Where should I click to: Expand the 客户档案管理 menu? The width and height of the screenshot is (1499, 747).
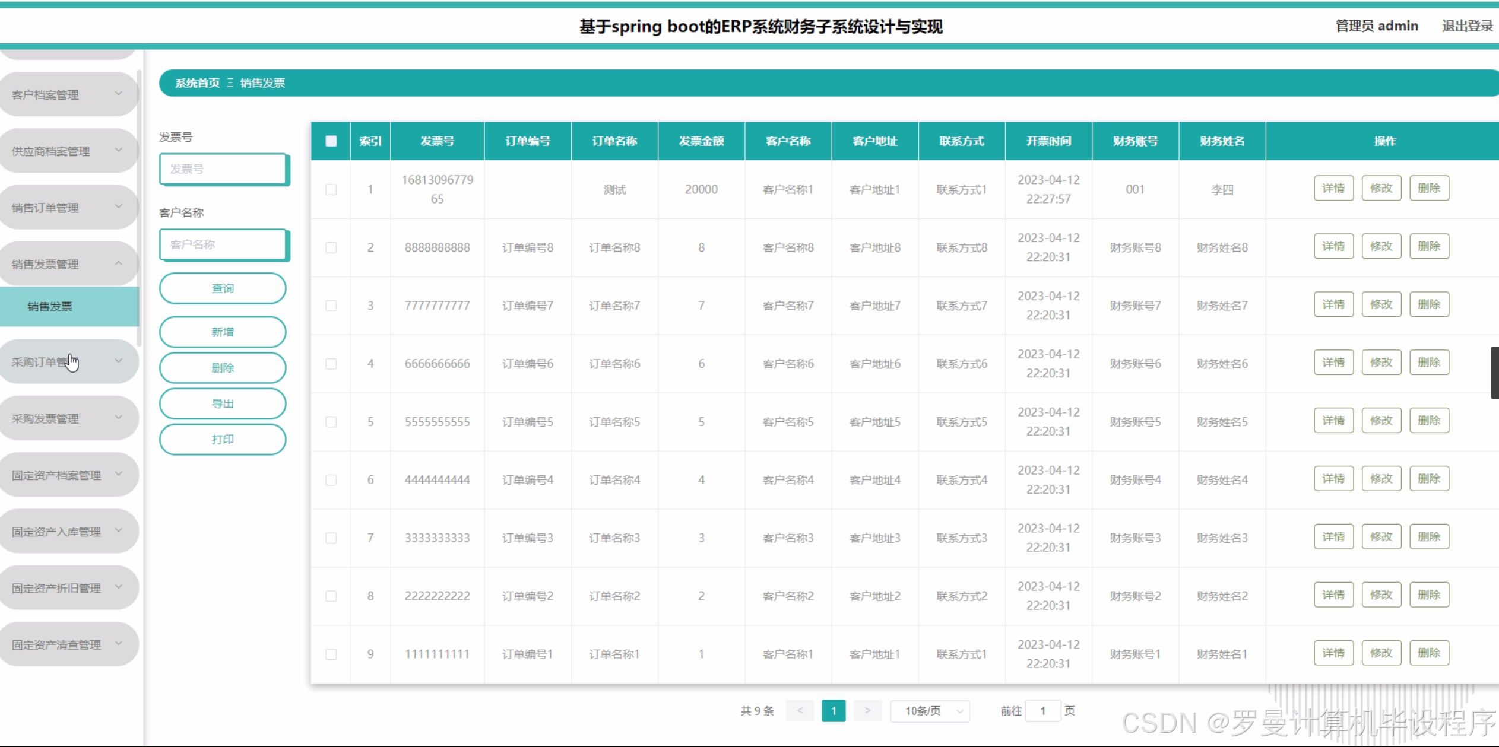(x=68, y=93)
